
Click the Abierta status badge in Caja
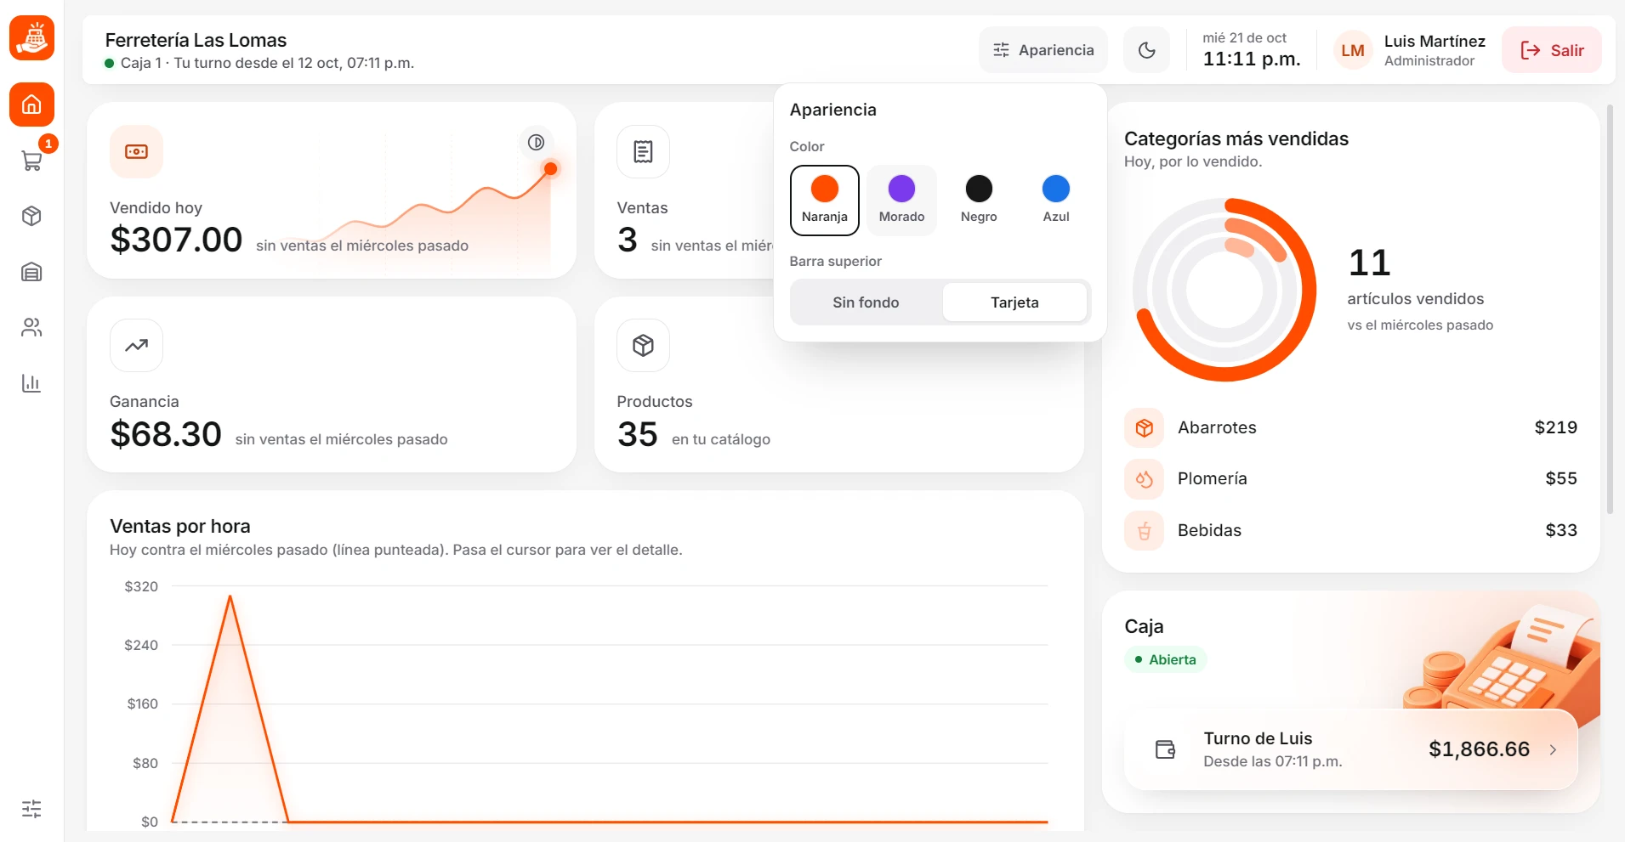(x=1165, y=659)
